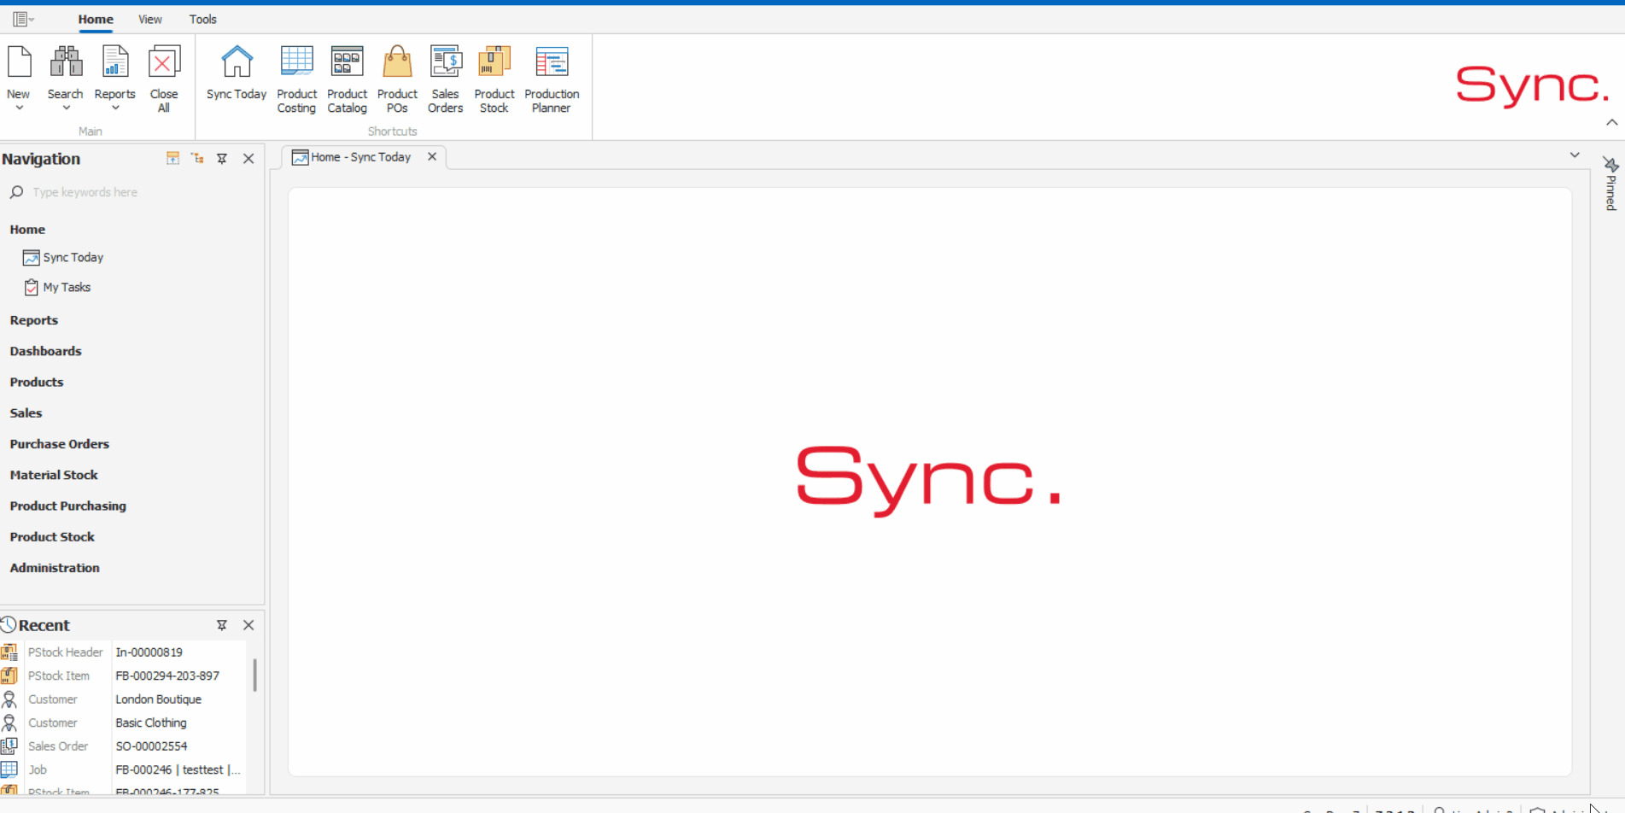Click the Job row grid icon

point(9,769)
